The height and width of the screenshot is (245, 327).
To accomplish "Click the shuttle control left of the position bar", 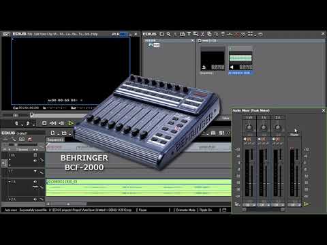I will coord(15,115).
